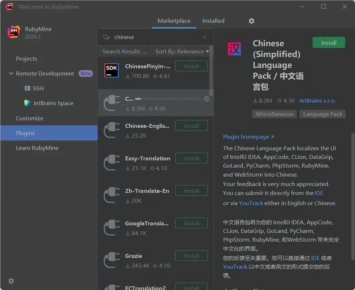Click the Install button for the Language Pack
The width and height of the screenshot is (355, 290).
(x=328, y=43)
